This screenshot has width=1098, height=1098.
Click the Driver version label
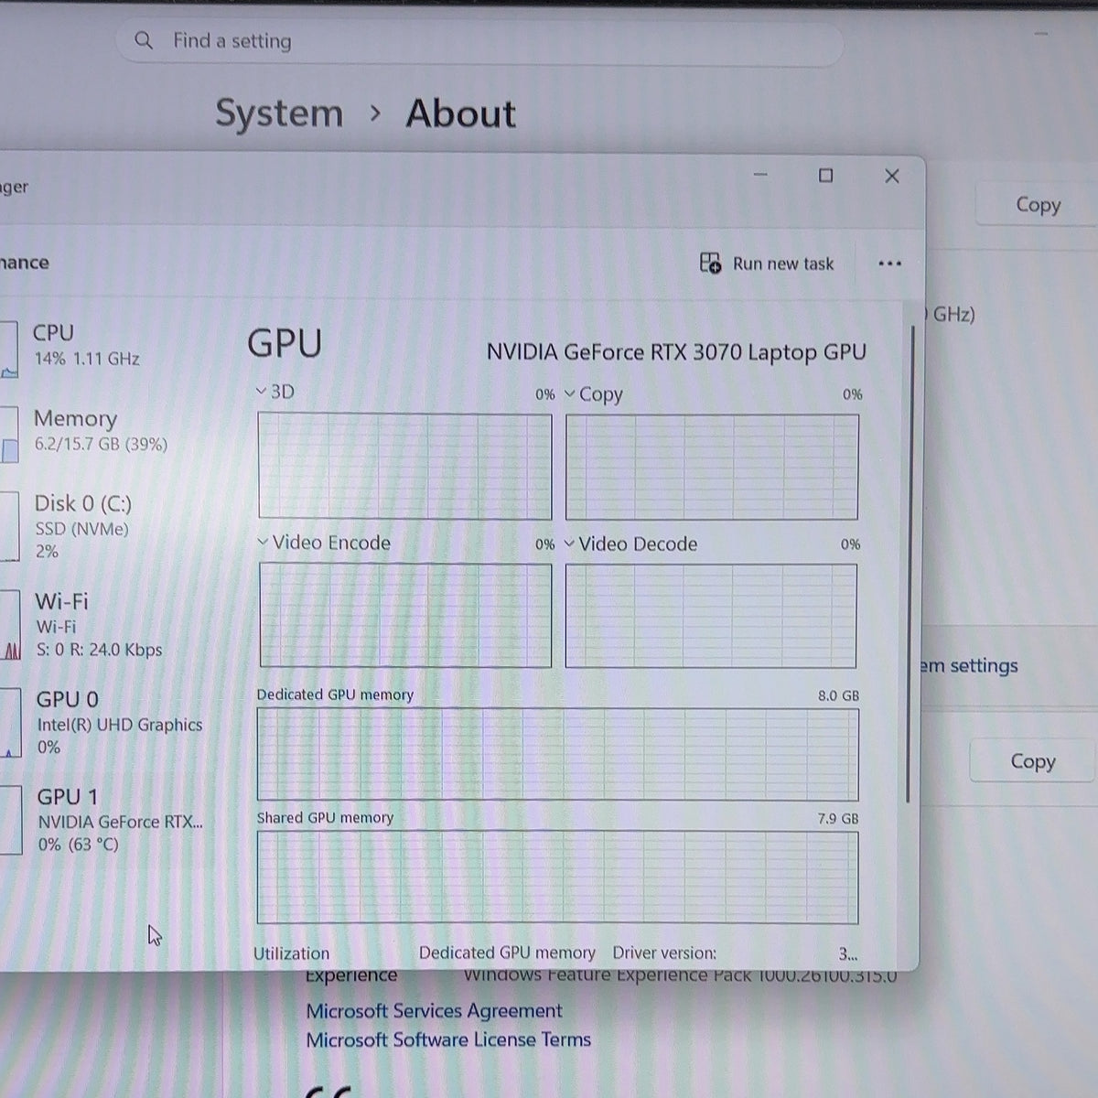click(x=664, y=953)
